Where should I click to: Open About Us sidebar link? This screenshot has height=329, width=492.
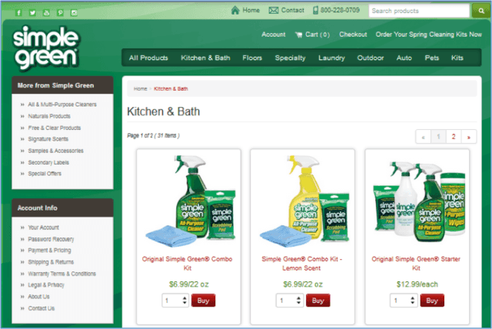click(38, 297)
